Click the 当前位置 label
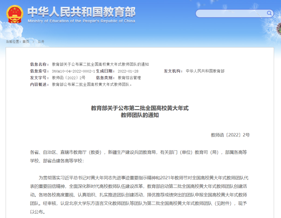281x218 pixels. (x=13, y=42)
